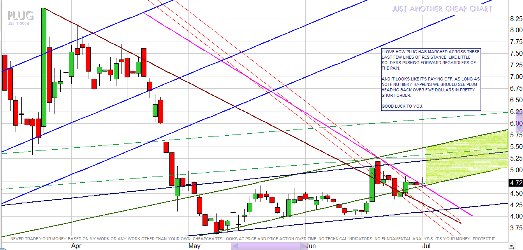Click the JUST ANOTHER CHEAP CHART watermark

click(x=442, y=9)
